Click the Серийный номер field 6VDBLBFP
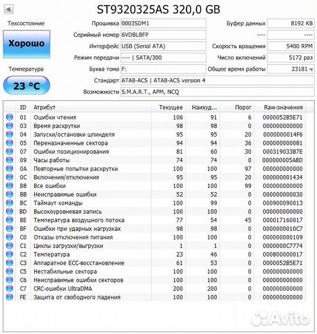 click(163, 35)
